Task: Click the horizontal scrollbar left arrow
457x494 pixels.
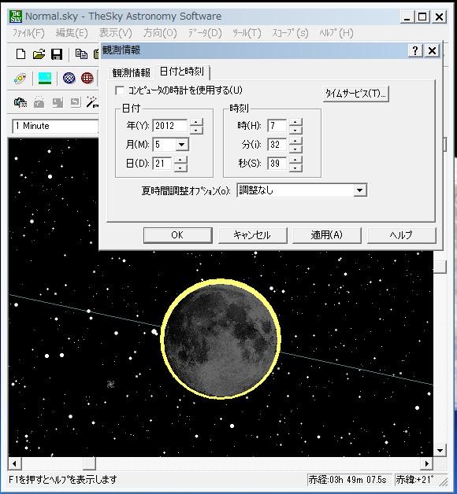Action: pyautogui.click(x=14, y=463)
